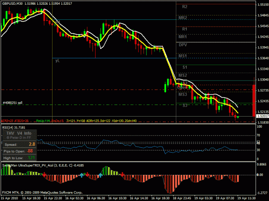
Task: Click the 1.53640 price axis label
Action: point(263,58)
